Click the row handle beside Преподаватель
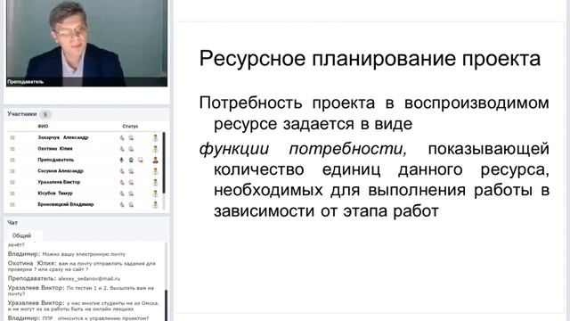The height and width of the screenshot is (321, 570). [x=12, y=160]
